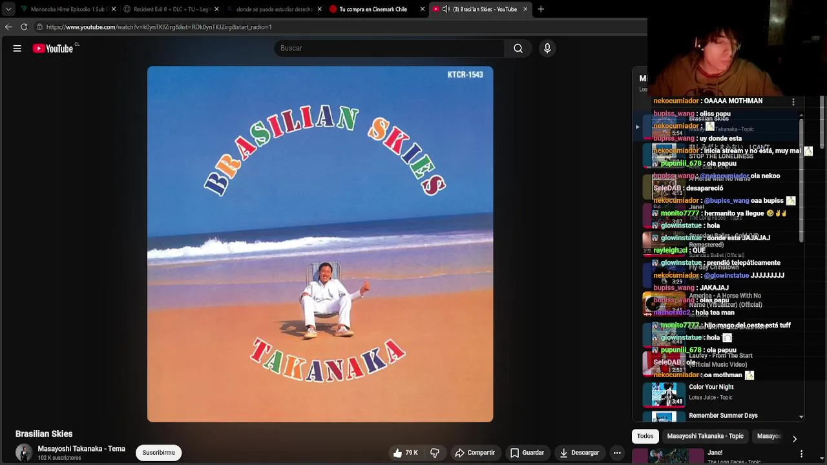Screen dimensions: 827x465
Task: Select the Todos filter chip
Action: (645, 437)
